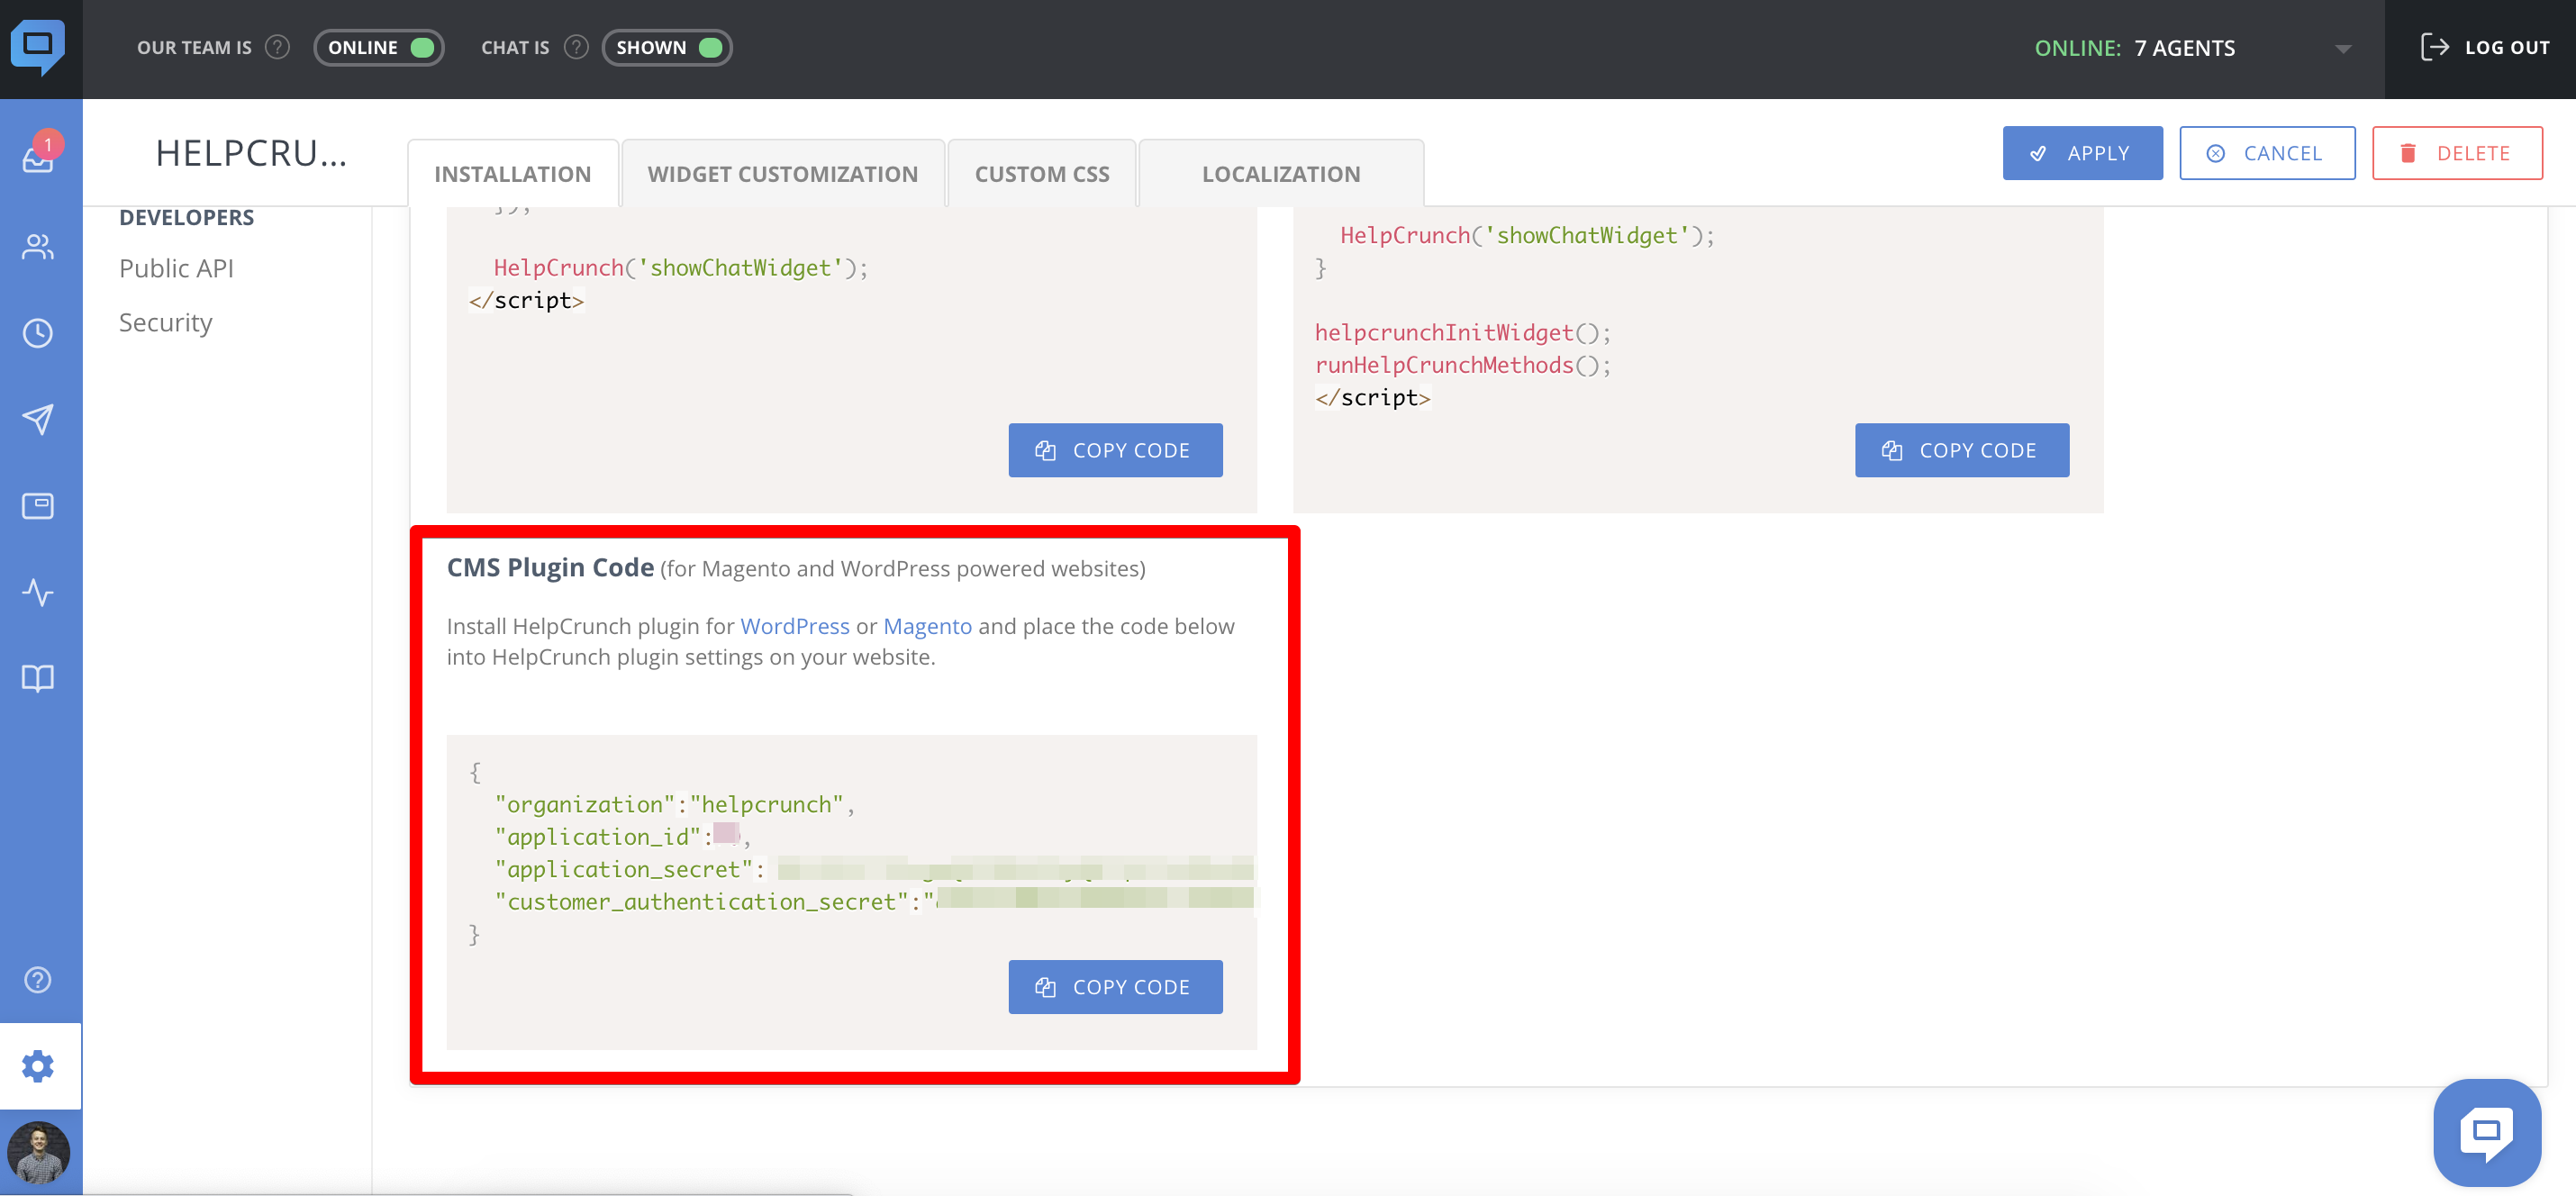Click the LOG OUT button
The height and width of the screenshot is (1196, 2576).
click(x=2484, y=47)
